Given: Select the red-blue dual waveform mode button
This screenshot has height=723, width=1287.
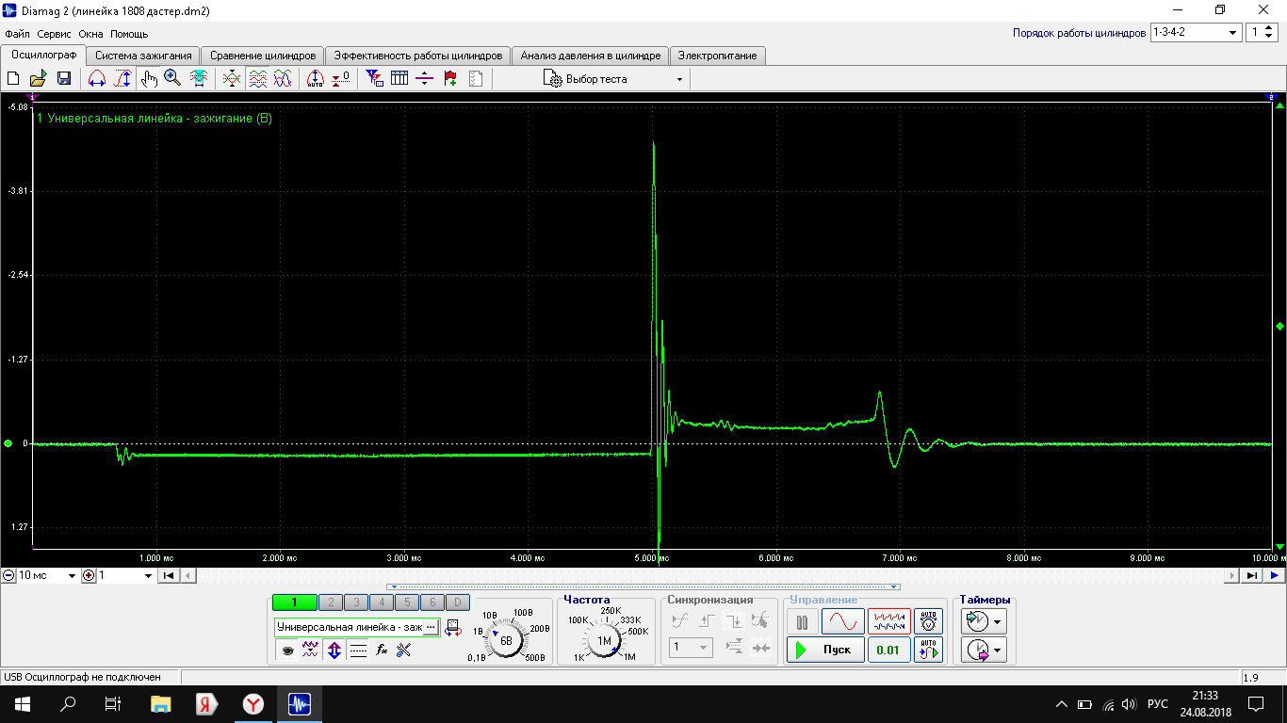Looking at the screenshot, I should pyautogui.click(x=888, y=622).
